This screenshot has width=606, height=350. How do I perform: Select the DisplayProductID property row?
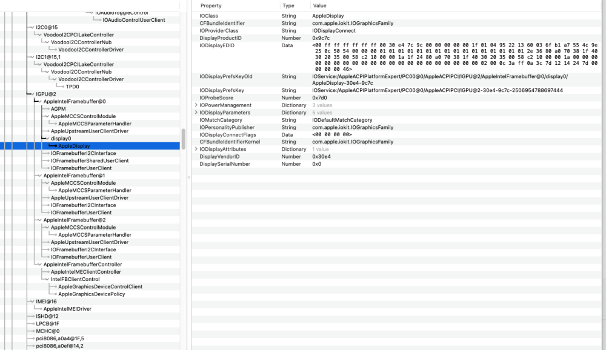(396, 38)
